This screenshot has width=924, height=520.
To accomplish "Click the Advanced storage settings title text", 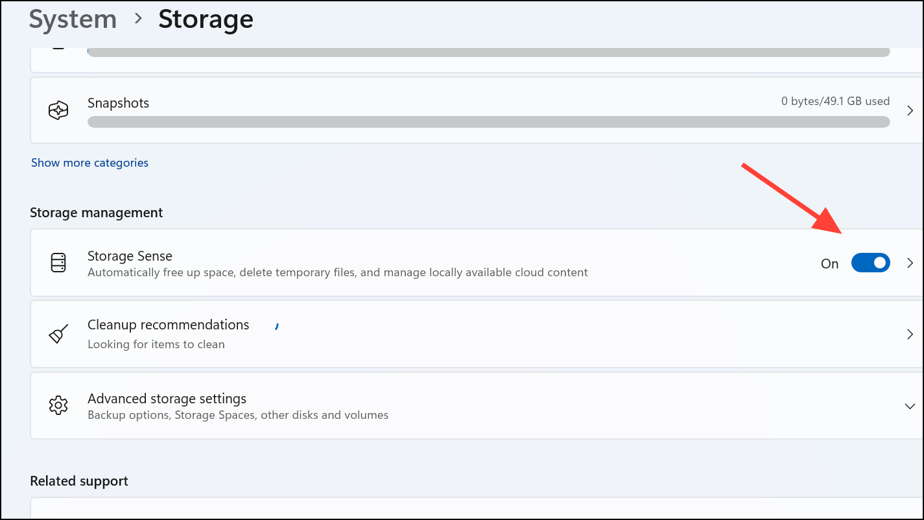I will tap(167, 399).
